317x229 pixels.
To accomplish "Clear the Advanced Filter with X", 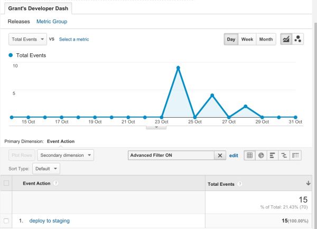I will 220,156.
